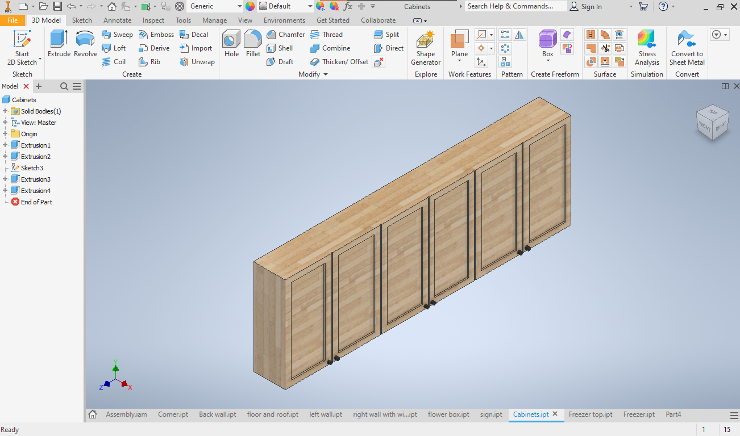The height and width of the screenshot is (436, 740).
Task: Open the Environments ribbon tab
Action: click(284, 20)
